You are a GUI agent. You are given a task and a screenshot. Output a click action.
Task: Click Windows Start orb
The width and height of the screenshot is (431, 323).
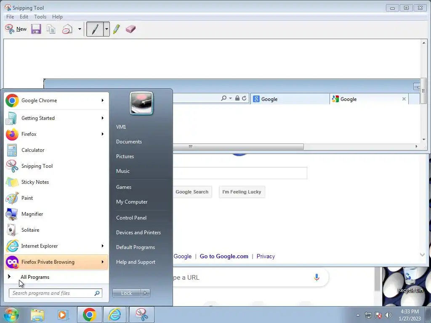click(11, 315)
